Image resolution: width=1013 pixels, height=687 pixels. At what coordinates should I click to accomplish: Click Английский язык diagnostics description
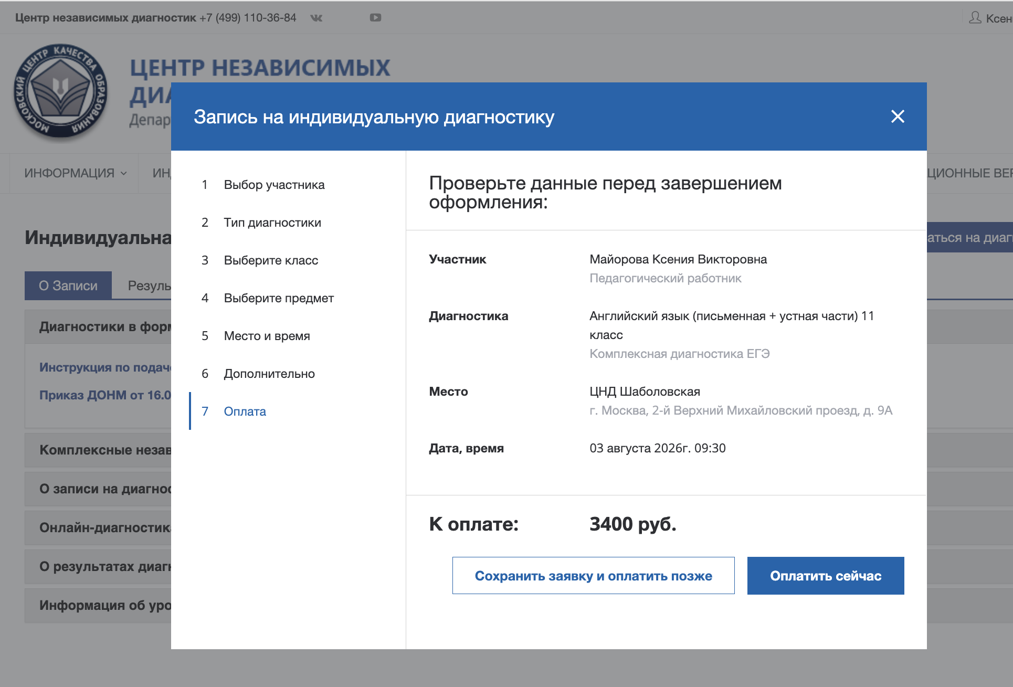click(732, 325)
